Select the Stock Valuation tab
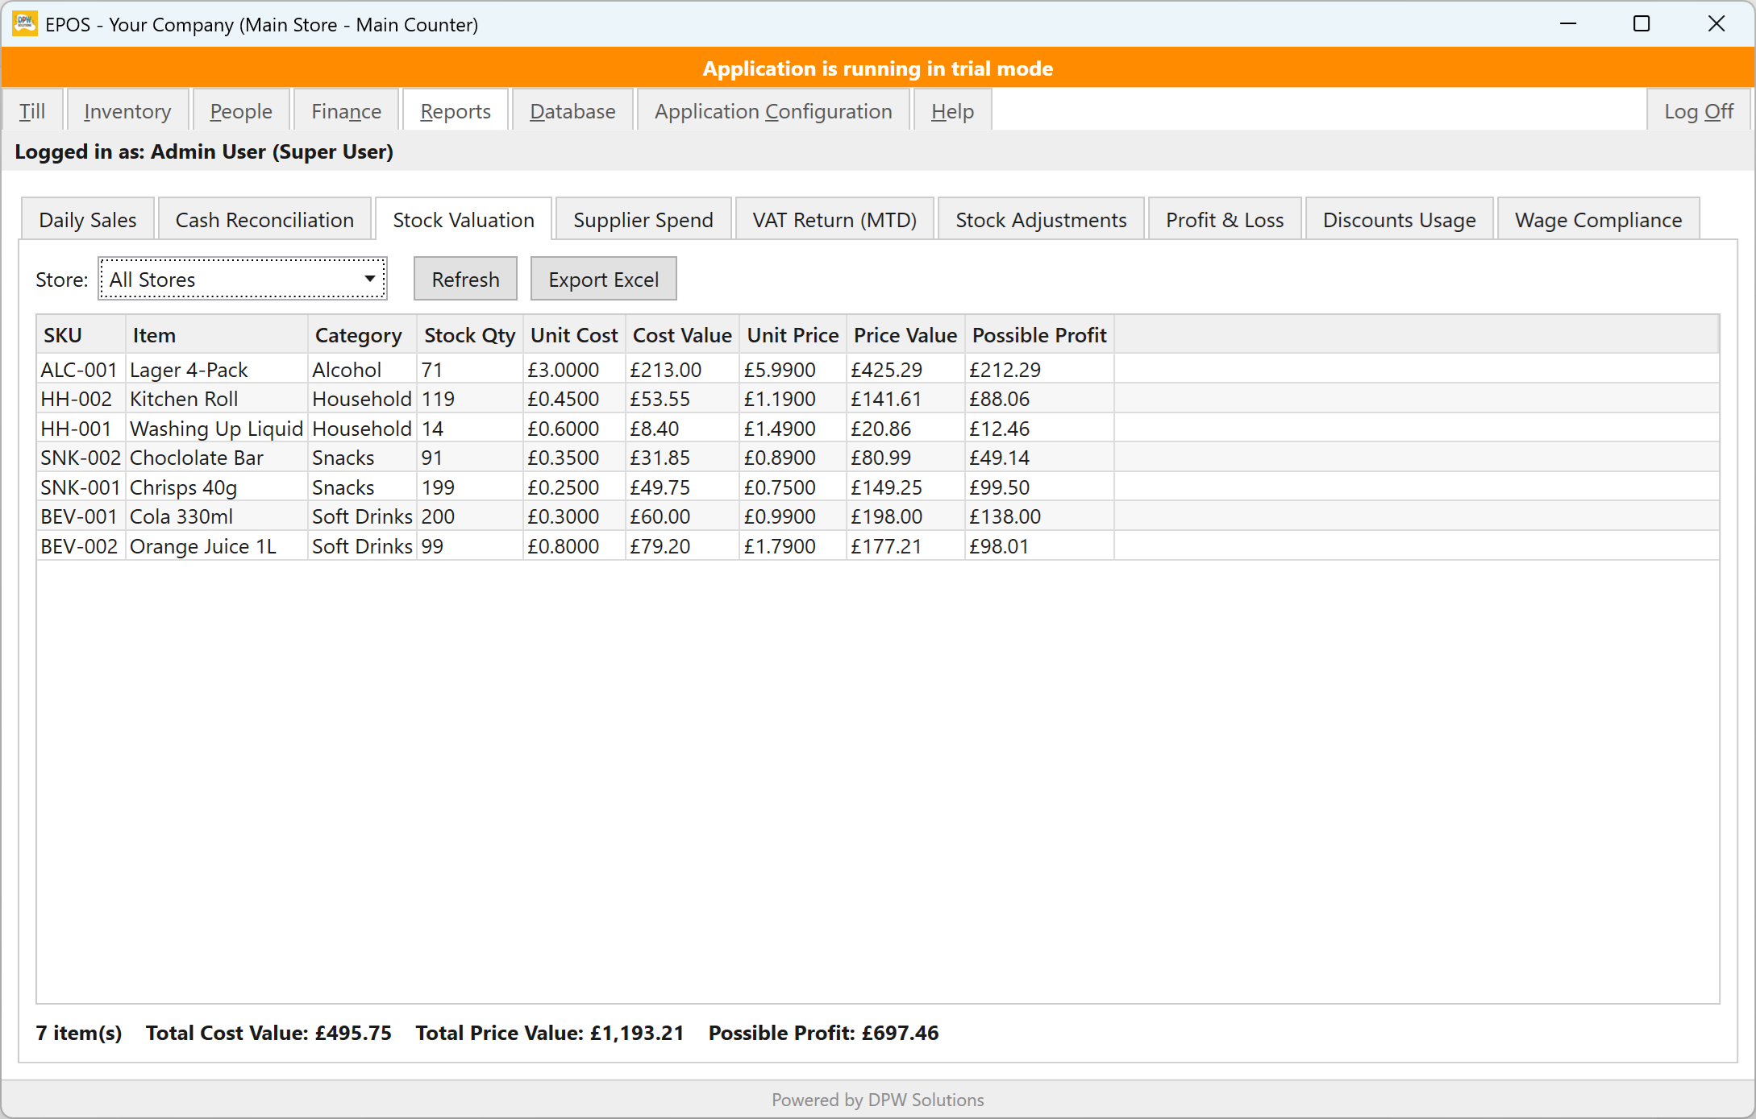 [464, 220]
